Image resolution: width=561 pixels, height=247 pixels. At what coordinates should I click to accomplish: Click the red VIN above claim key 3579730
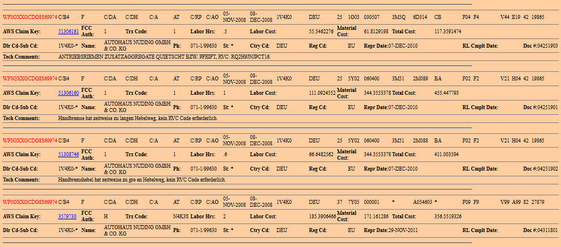click(30, 202)
